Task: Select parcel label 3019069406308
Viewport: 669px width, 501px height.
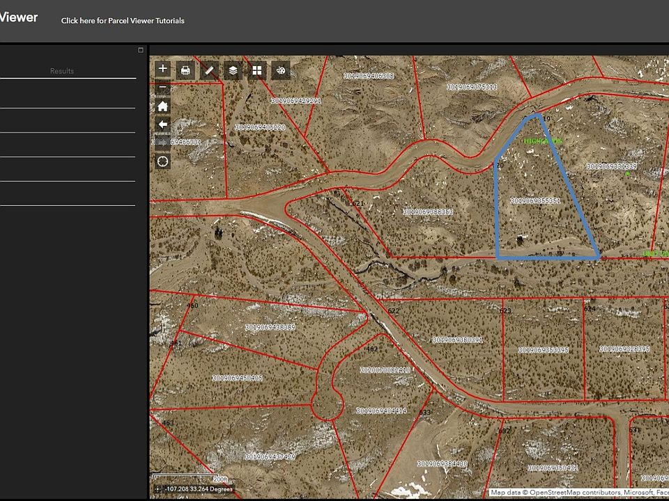Action: 369,76
